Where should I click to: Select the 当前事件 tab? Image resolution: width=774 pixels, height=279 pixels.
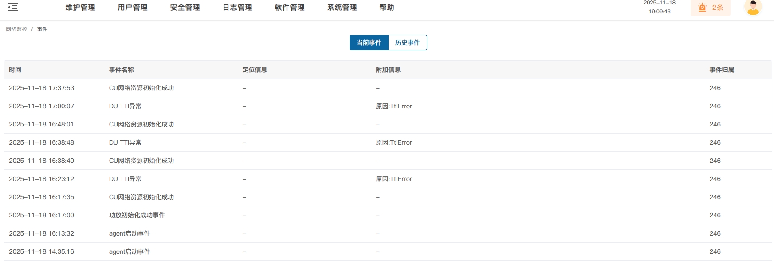[369, 43]
